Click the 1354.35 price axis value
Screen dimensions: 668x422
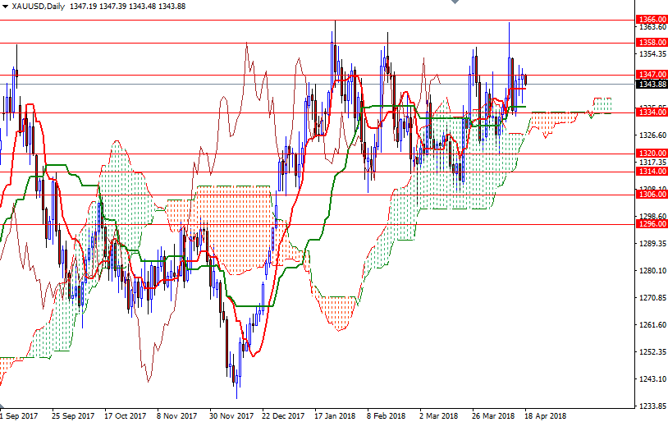[652, 54]
